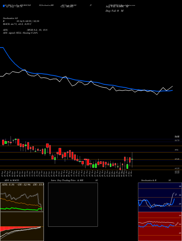Click the green +DY line in the ADX chart
This screenshot has height=241, width=182.
point(20,209)
